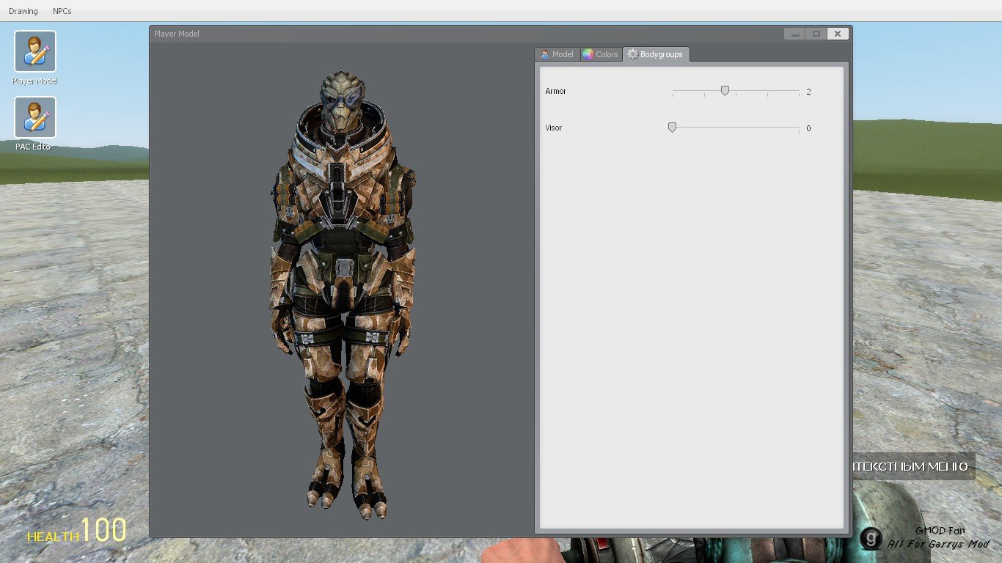Screen dimensions: 1002x563
Task: Click the Garry's Mod 'g' logo
Action: [x=870, y=539]
